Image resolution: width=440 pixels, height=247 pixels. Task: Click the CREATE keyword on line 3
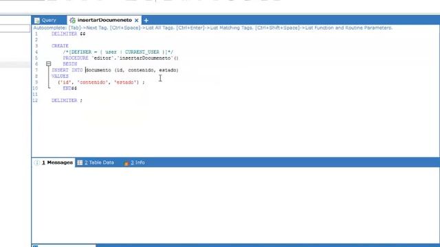tap(60, 46)
